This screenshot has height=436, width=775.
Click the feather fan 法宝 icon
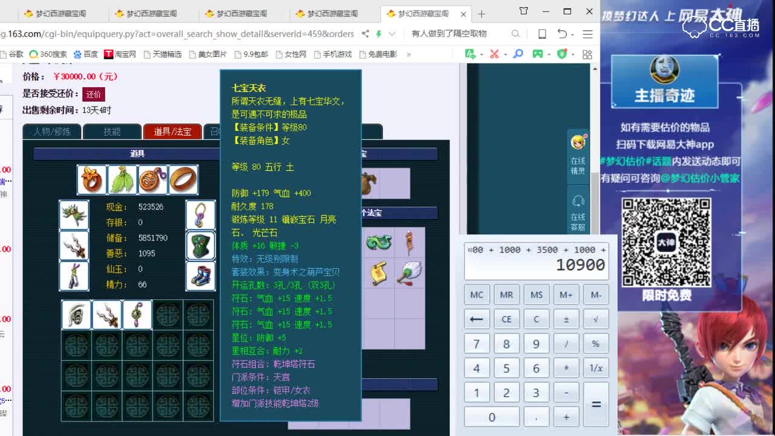409,274
